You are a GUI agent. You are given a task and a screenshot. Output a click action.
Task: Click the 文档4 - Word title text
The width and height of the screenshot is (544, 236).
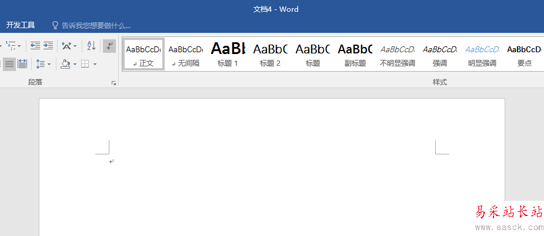(276, 9)
